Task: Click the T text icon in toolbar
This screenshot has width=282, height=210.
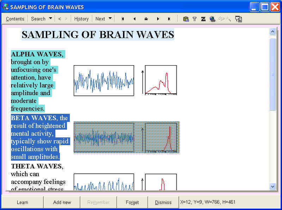Action: tap(195, 19)
